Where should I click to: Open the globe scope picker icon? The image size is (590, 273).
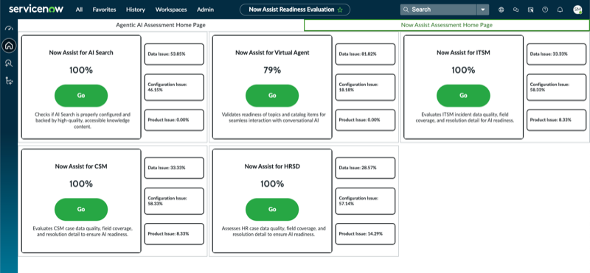pyautogui.click(x=502, y=10)
